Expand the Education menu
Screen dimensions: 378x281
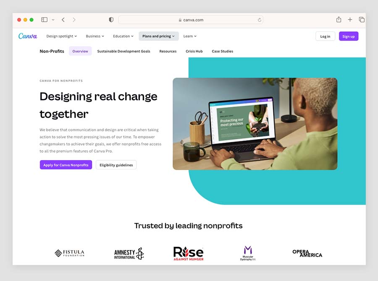123,36
